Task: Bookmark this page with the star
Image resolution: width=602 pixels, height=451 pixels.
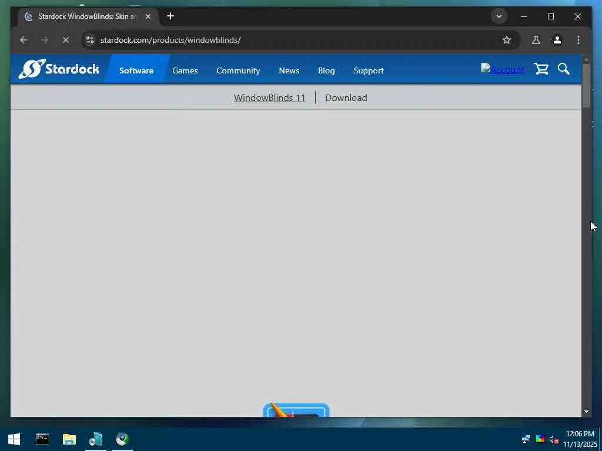Action: click(507, 40)
